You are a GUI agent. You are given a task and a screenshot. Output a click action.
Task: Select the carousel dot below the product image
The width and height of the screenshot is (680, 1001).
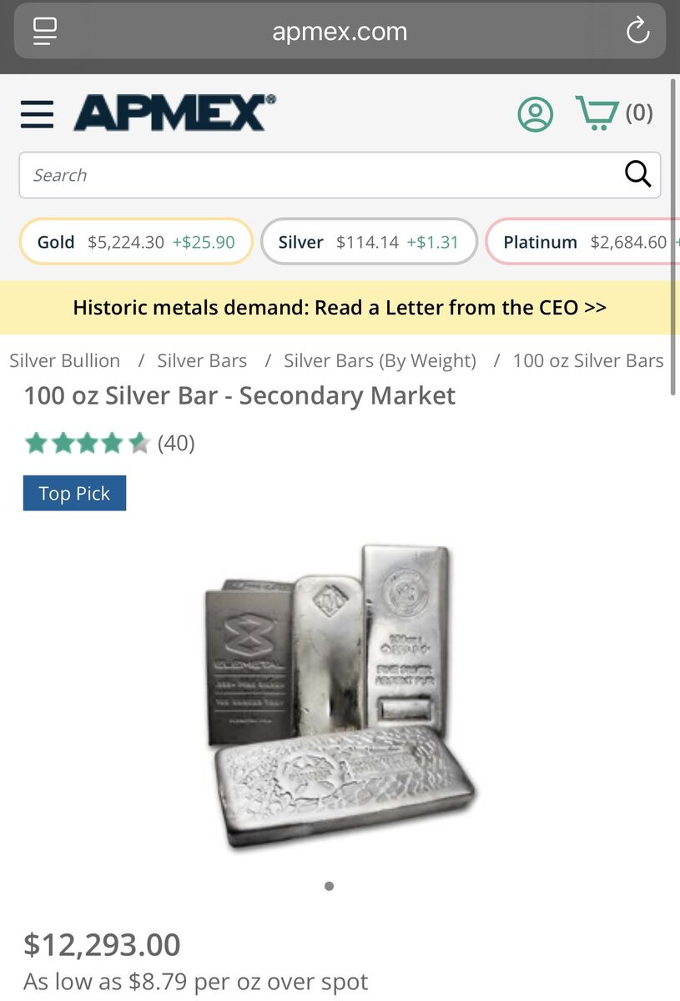pyautogui.click(x=328, y=886)
